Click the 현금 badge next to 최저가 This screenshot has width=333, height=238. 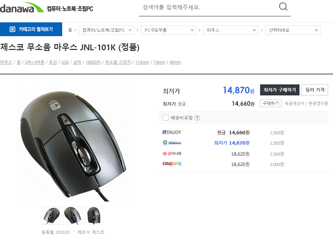182,104
